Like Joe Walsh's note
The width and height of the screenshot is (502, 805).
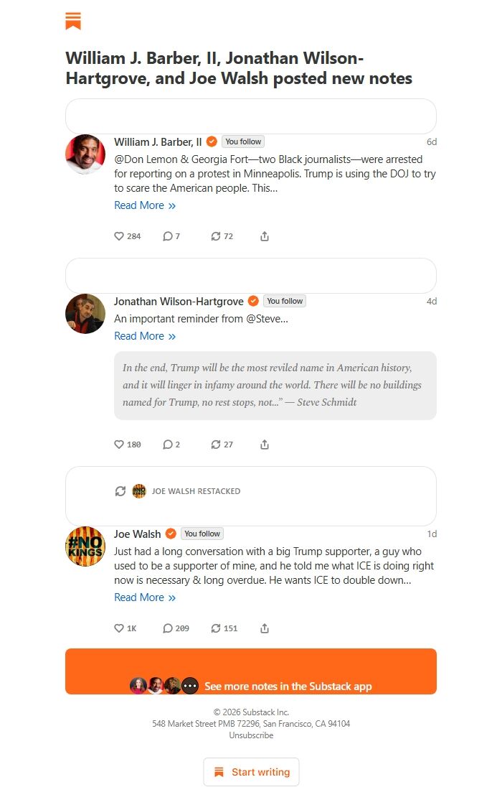pos(118,628)
